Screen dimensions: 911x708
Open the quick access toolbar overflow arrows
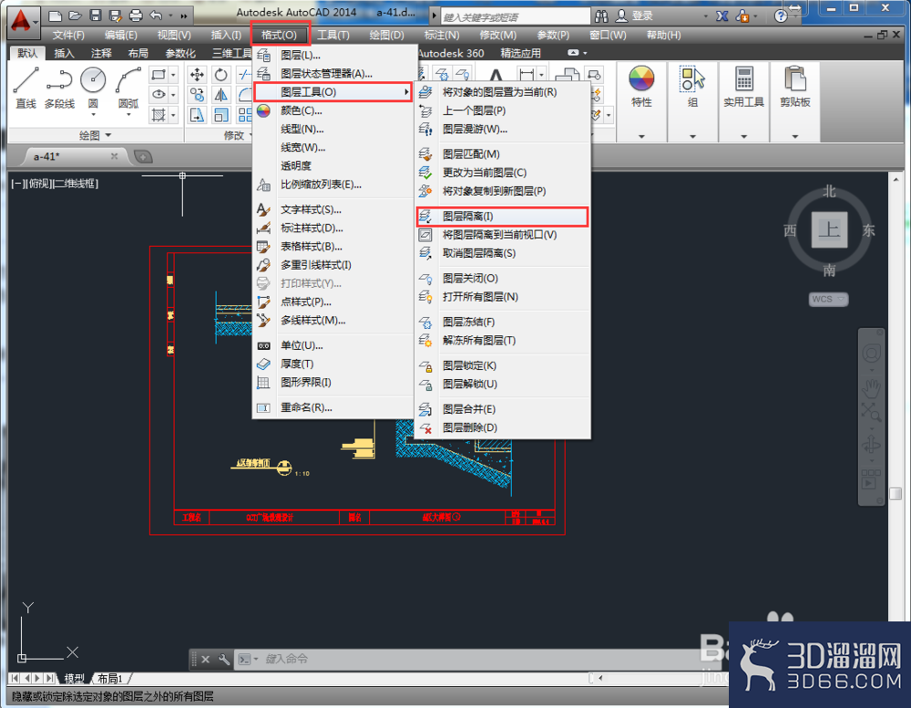[184, 16]
